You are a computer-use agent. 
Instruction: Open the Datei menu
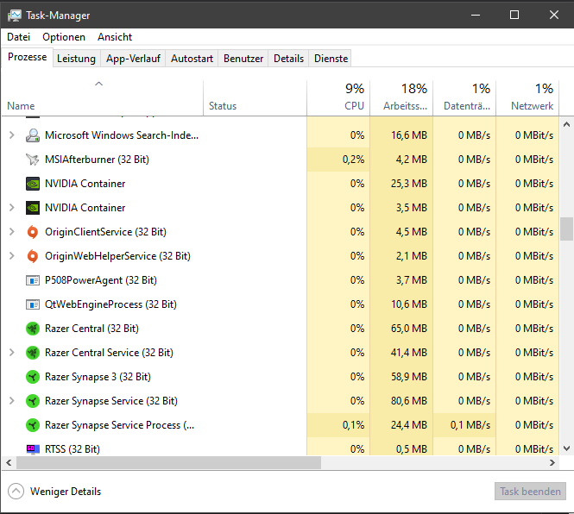18,37
